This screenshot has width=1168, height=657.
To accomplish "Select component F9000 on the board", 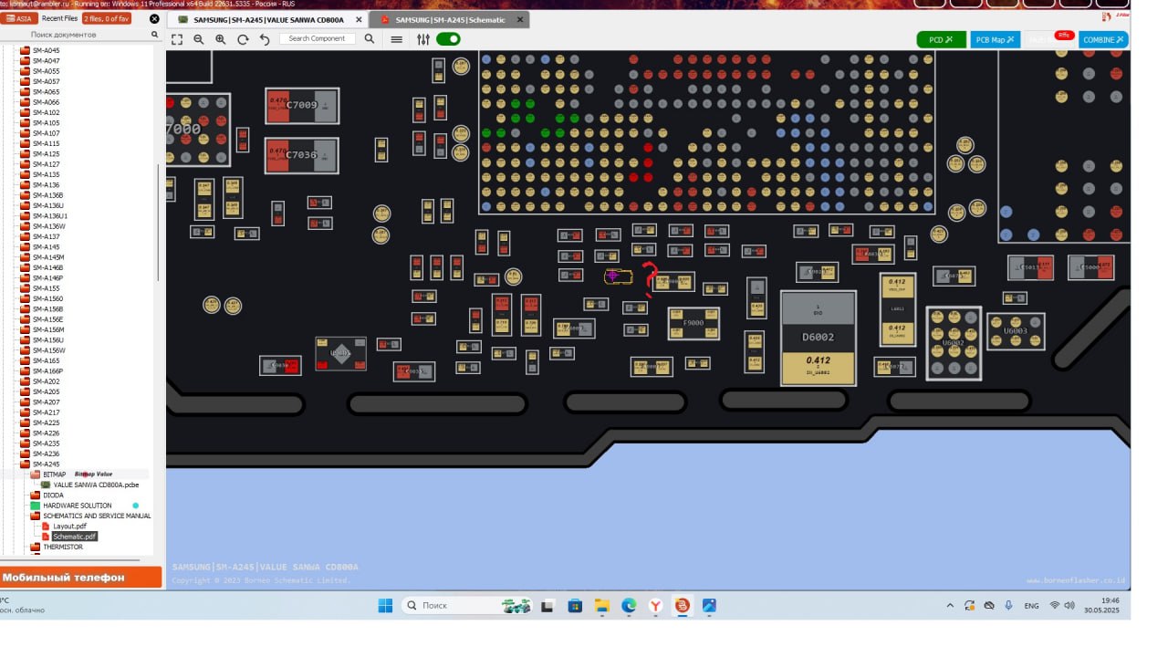I will click(693, 323).
